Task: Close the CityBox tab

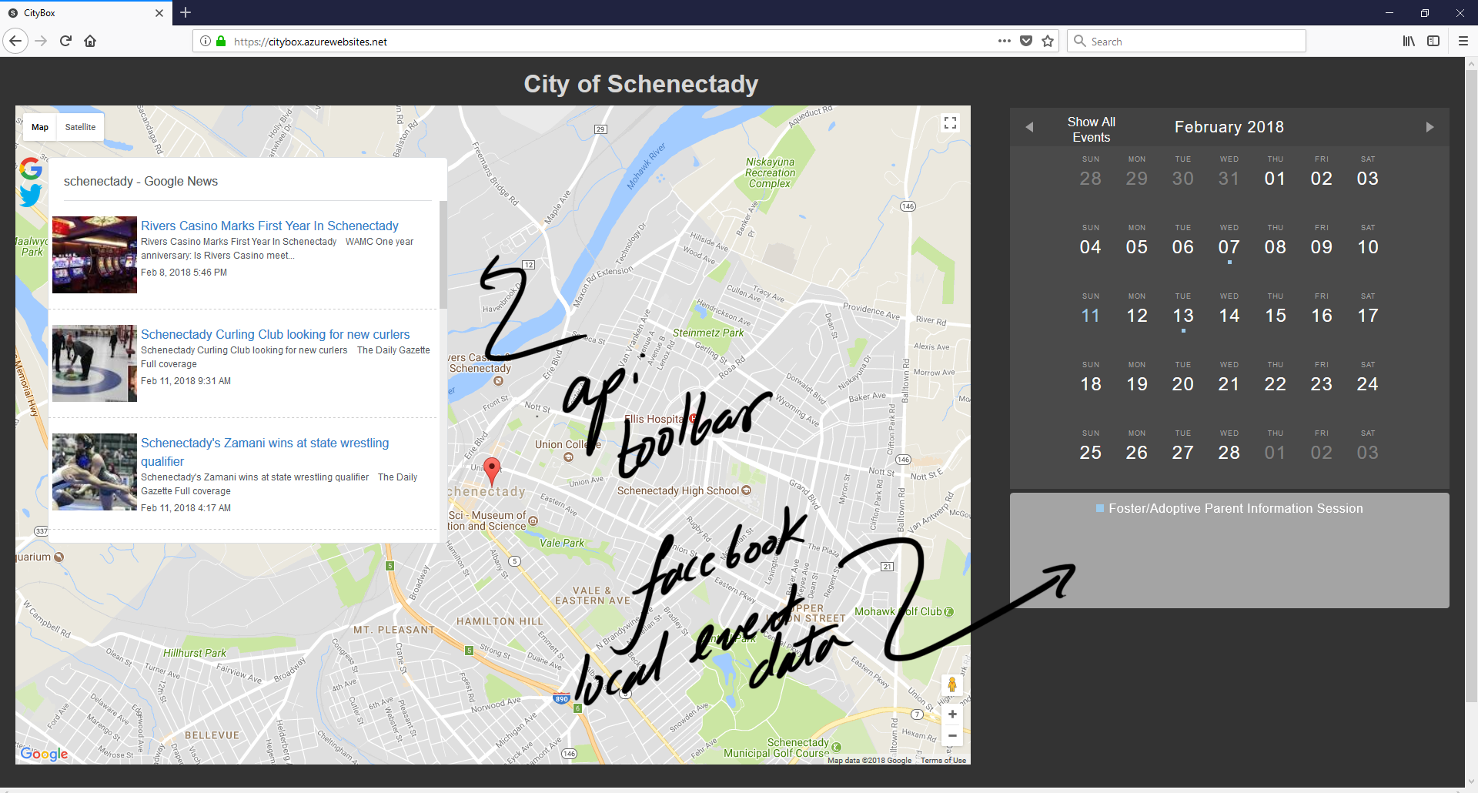Action: pos(159,13)
